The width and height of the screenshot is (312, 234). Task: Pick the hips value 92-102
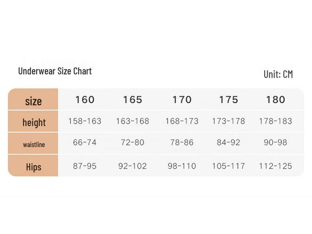coord(133,166)
